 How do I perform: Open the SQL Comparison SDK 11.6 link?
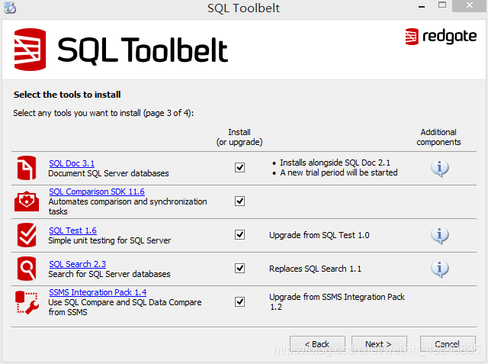(97, 192)
